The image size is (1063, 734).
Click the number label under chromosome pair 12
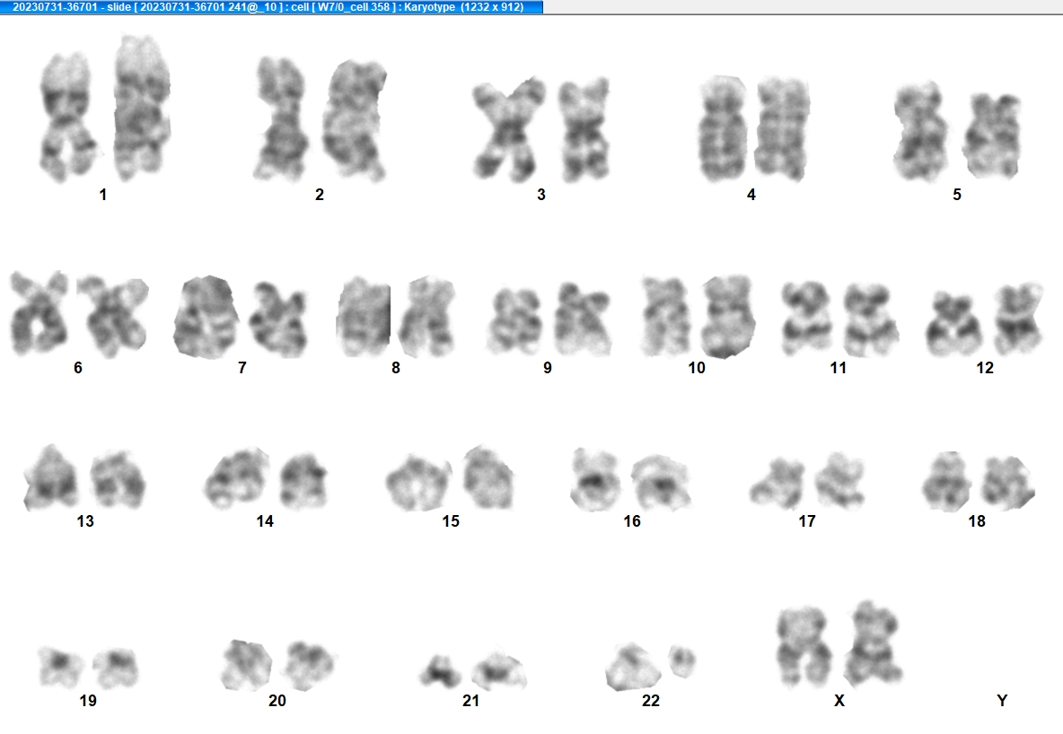(985, 368)
